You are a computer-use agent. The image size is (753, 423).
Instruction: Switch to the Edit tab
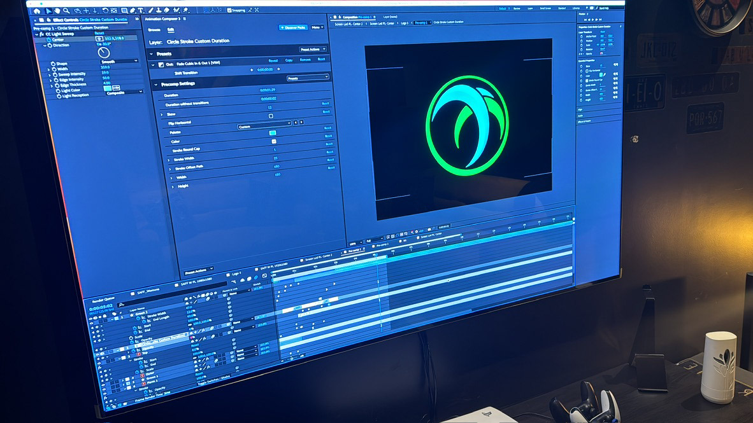pos(171,30)
